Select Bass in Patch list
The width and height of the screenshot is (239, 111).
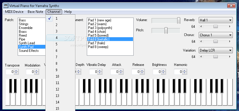coord(32,20)
